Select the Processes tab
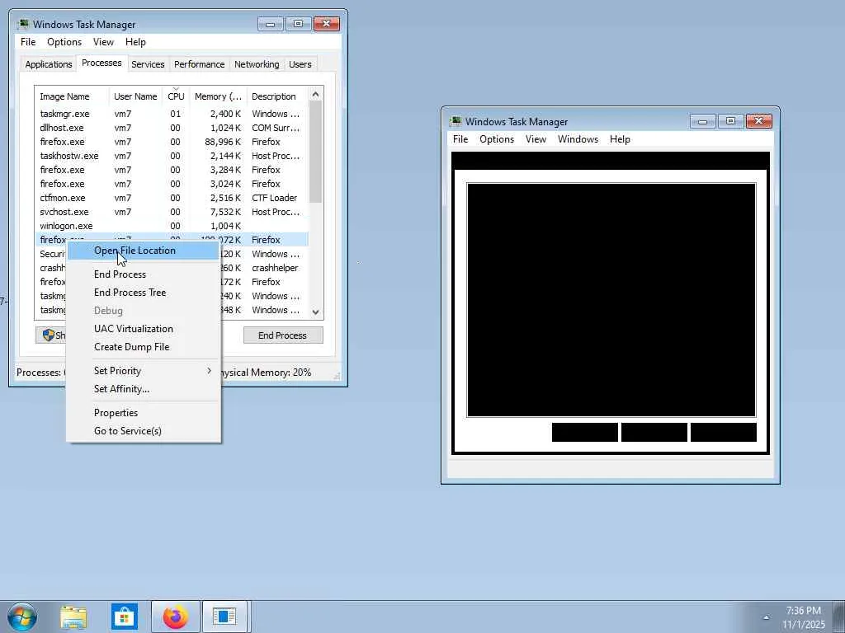The width and height of the screenshot is (845, 633). pyautogui.click(x=101, y=63)
